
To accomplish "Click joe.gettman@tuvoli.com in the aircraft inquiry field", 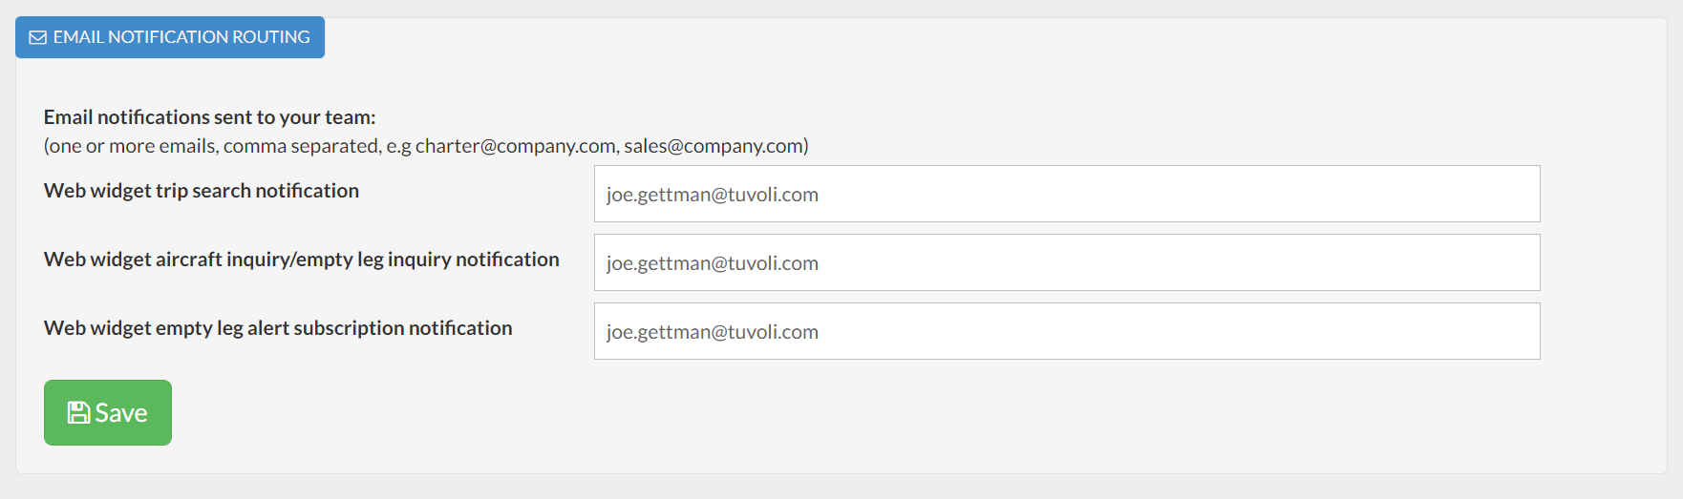I will [713, 263].
